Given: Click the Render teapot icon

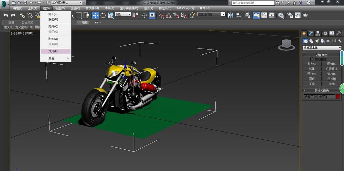Looking at the screenshot, I should tap(305, 15).
